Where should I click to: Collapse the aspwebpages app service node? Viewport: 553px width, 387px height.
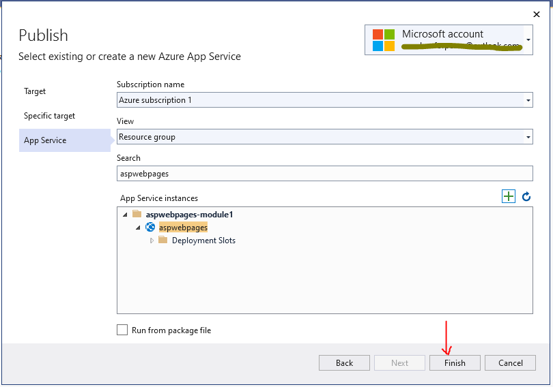(138, 228)
